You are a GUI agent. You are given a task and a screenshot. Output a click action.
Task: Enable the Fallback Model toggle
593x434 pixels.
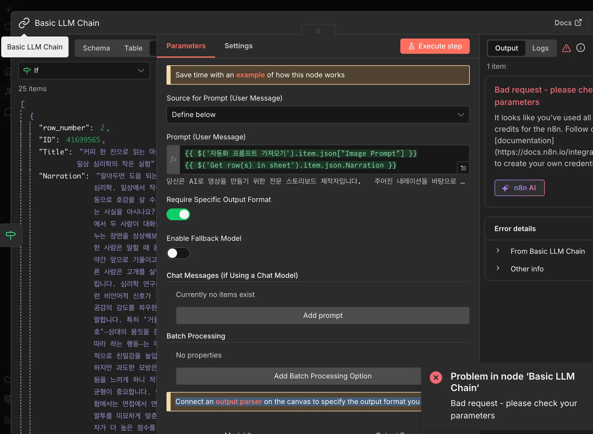tap(178, 253)
